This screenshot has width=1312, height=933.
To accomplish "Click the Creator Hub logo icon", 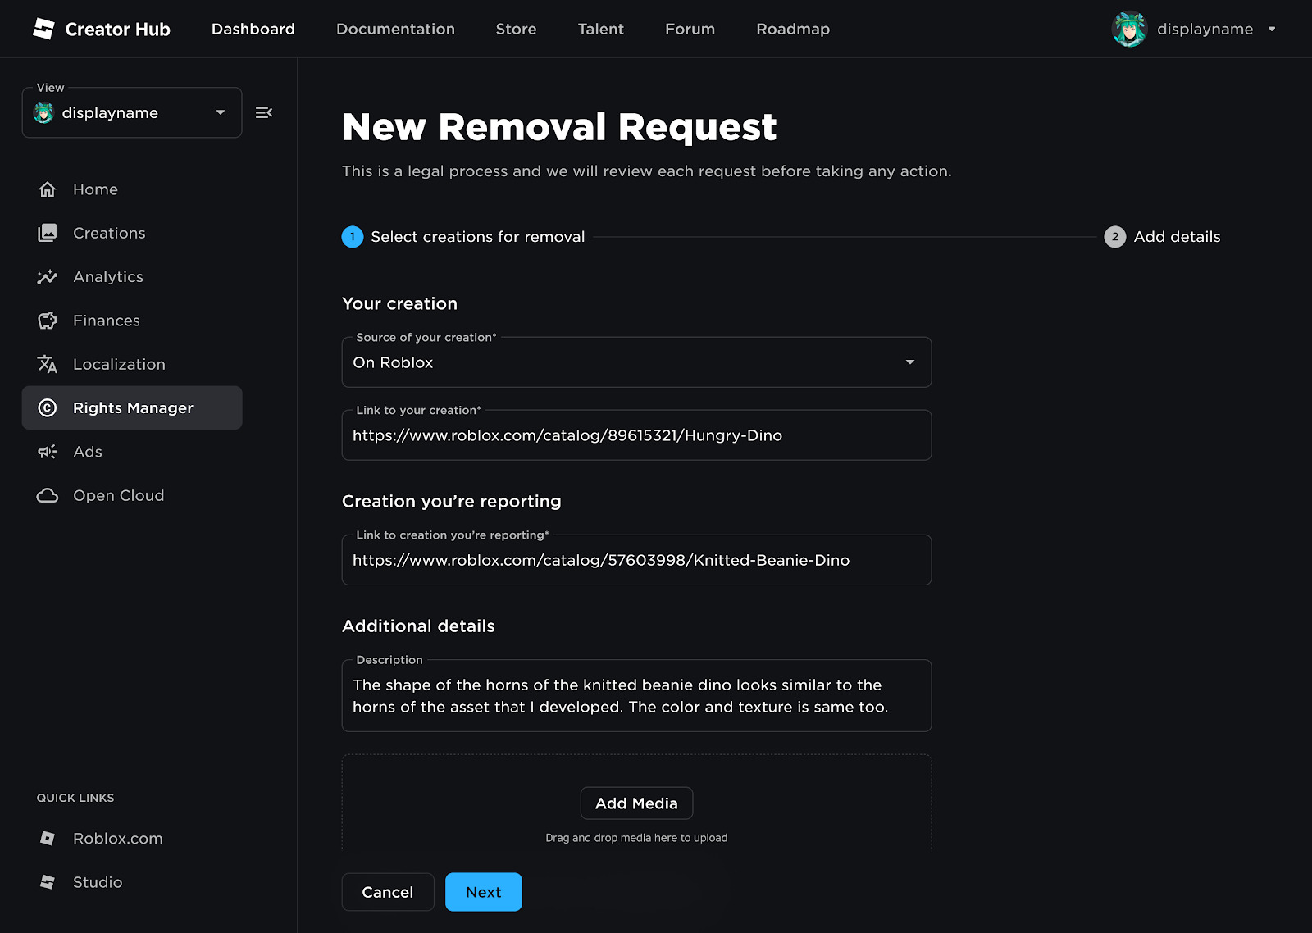I will [43, 29].
